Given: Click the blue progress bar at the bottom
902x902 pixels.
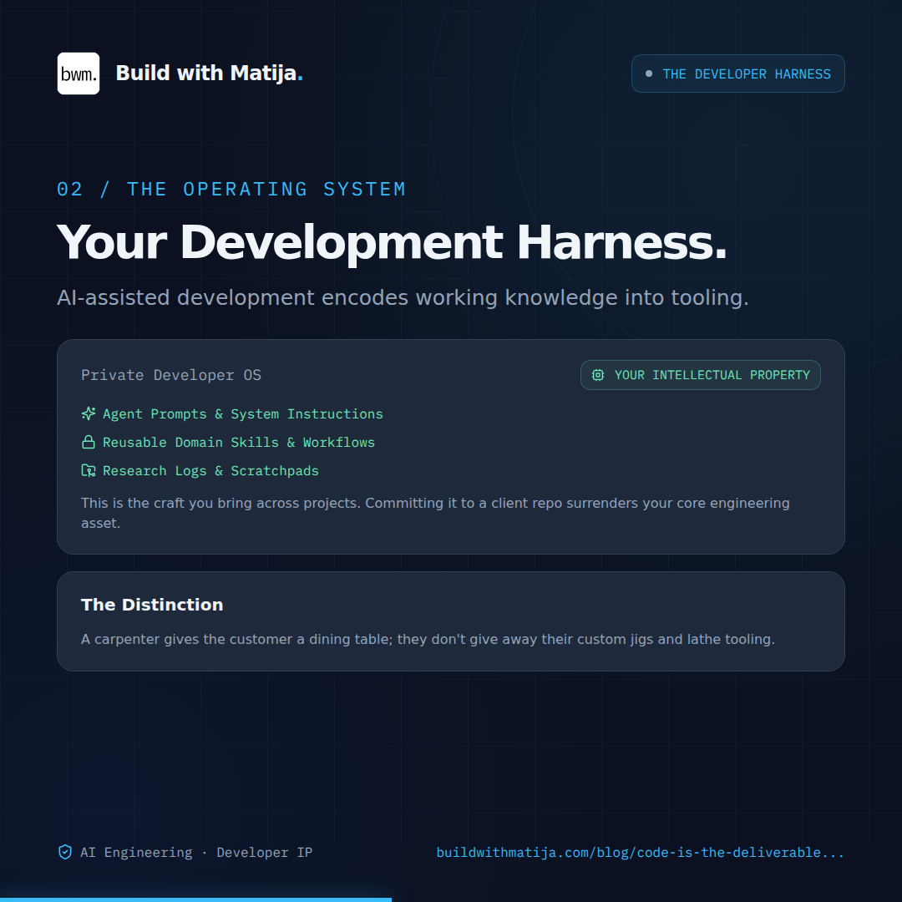Looking at the screenshot, I should (195, 899).
